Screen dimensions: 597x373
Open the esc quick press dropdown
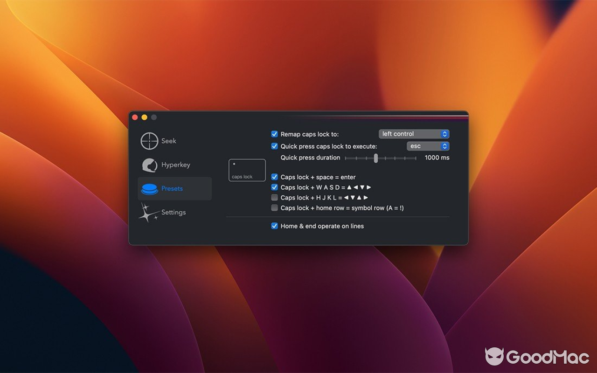tap(428, 146)
